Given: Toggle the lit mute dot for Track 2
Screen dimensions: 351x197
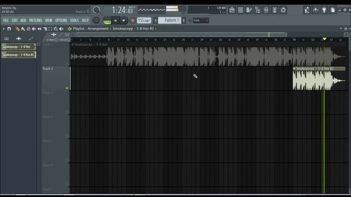Looking at the screenshot, I should click(67, 88).
